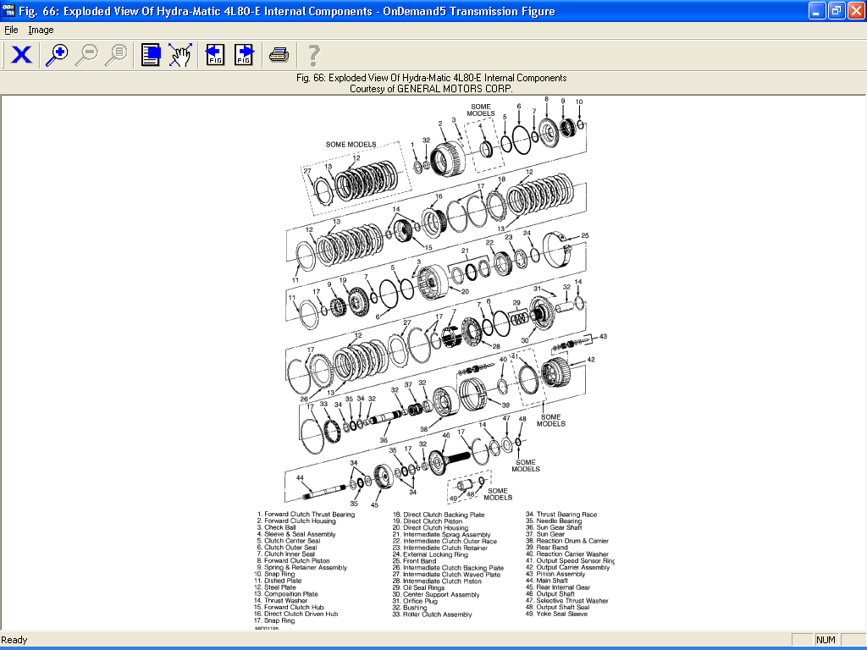This screenshot has height=650, width=867.
Task: Minimize the Transmission Figure window
Action: click(x=817, y=10)
